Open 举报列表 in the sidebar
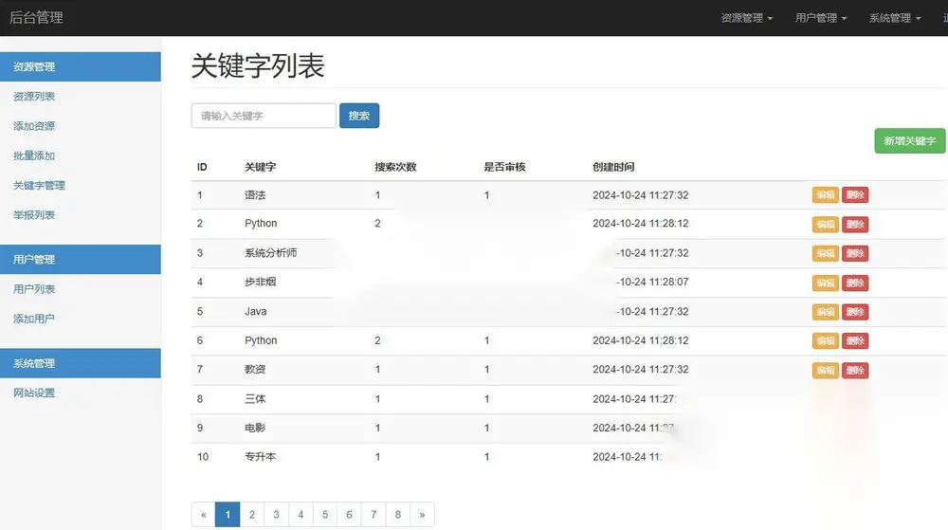 [34, 214]
